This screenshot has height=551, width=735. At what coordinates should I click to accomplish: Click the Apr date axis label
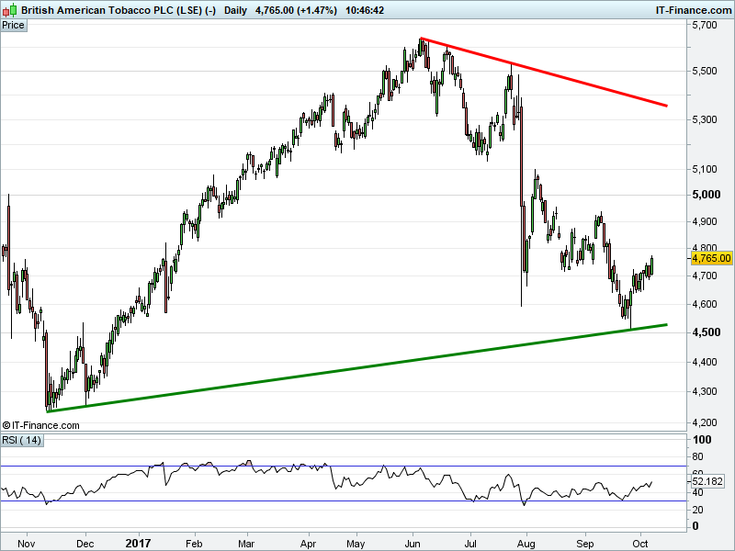(309, 544)
